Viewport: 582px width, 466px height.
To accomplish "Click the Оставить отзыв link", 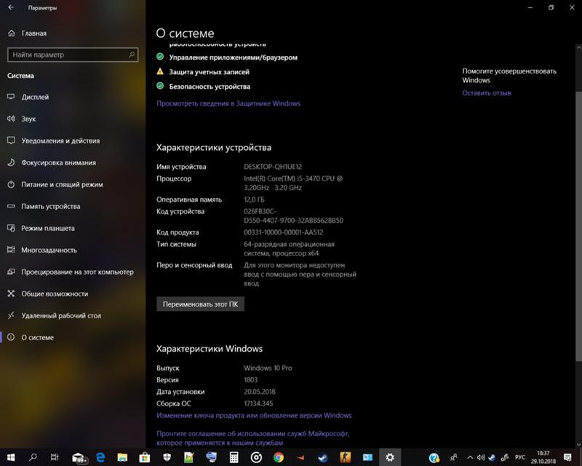I will [x=486, y=93].
